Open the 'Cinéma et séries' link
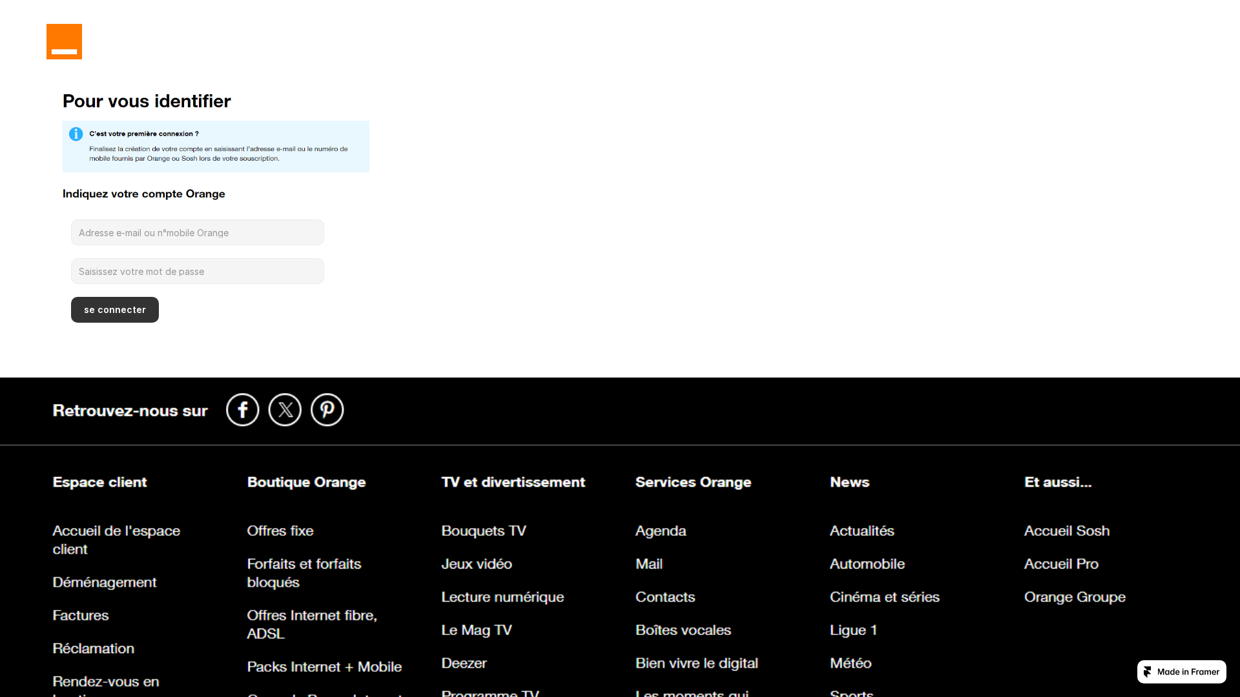 (885, 597)
